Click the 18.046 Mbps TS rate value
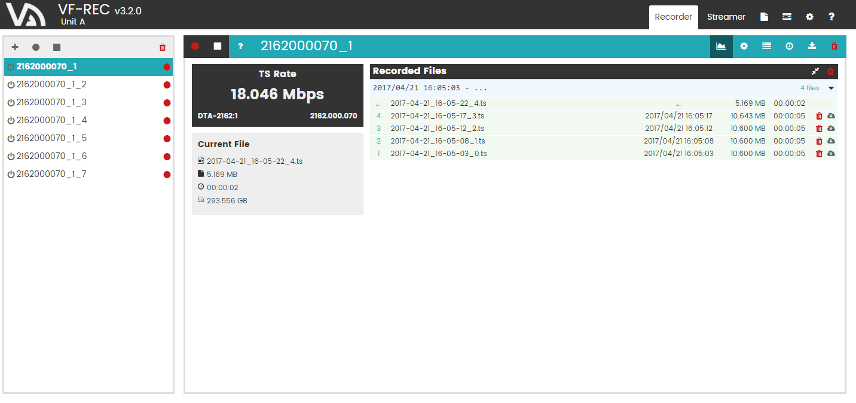Screen dimensions: 856x403 pos(277,94)
